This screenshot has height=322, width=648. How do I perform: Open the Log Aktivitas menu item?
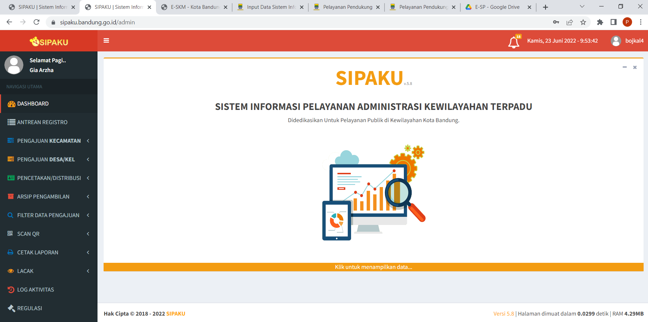[36, 290]
